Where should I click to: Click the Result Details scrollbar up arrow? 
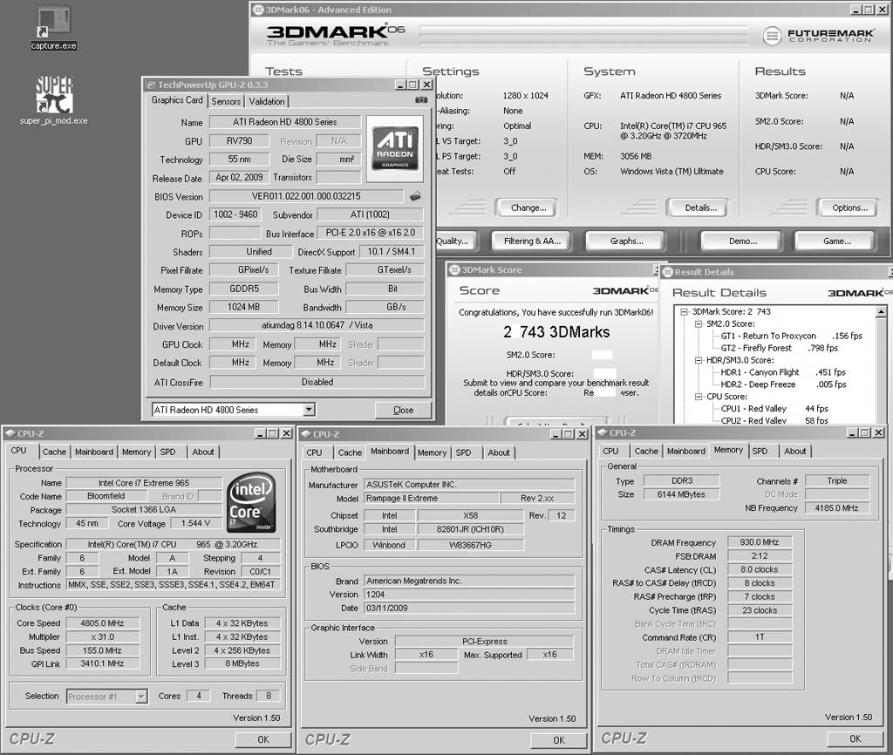coord(881,311)
